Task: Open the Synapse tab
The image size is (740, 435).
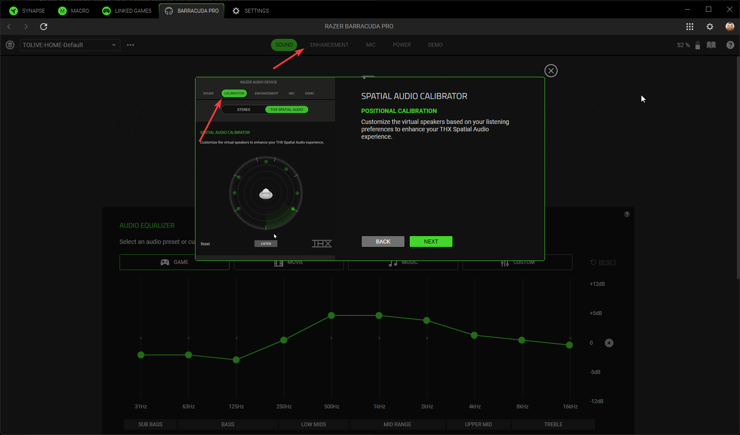Action: pyautogui.click(x=27, y=10)
